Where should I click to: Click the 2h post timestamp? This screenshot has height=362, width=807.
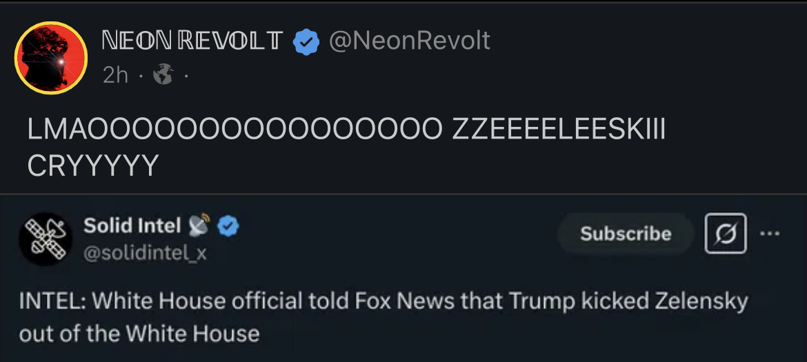(115, 75)
